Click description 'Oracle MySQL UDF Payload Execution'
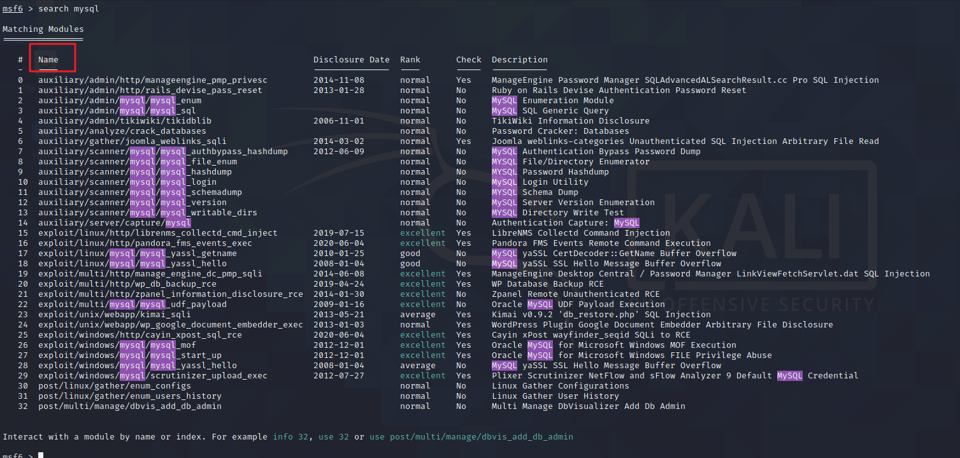Viewport: 960px width, 458px height. (x=578, y=304)
